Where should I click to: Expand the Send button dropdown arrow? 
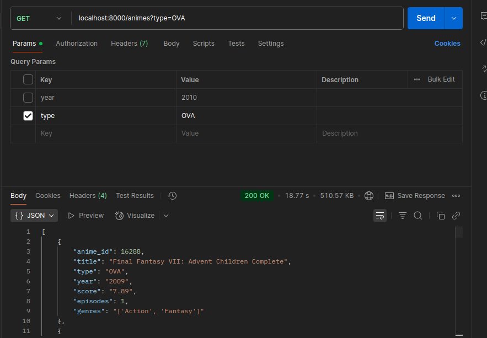point(454,18)
